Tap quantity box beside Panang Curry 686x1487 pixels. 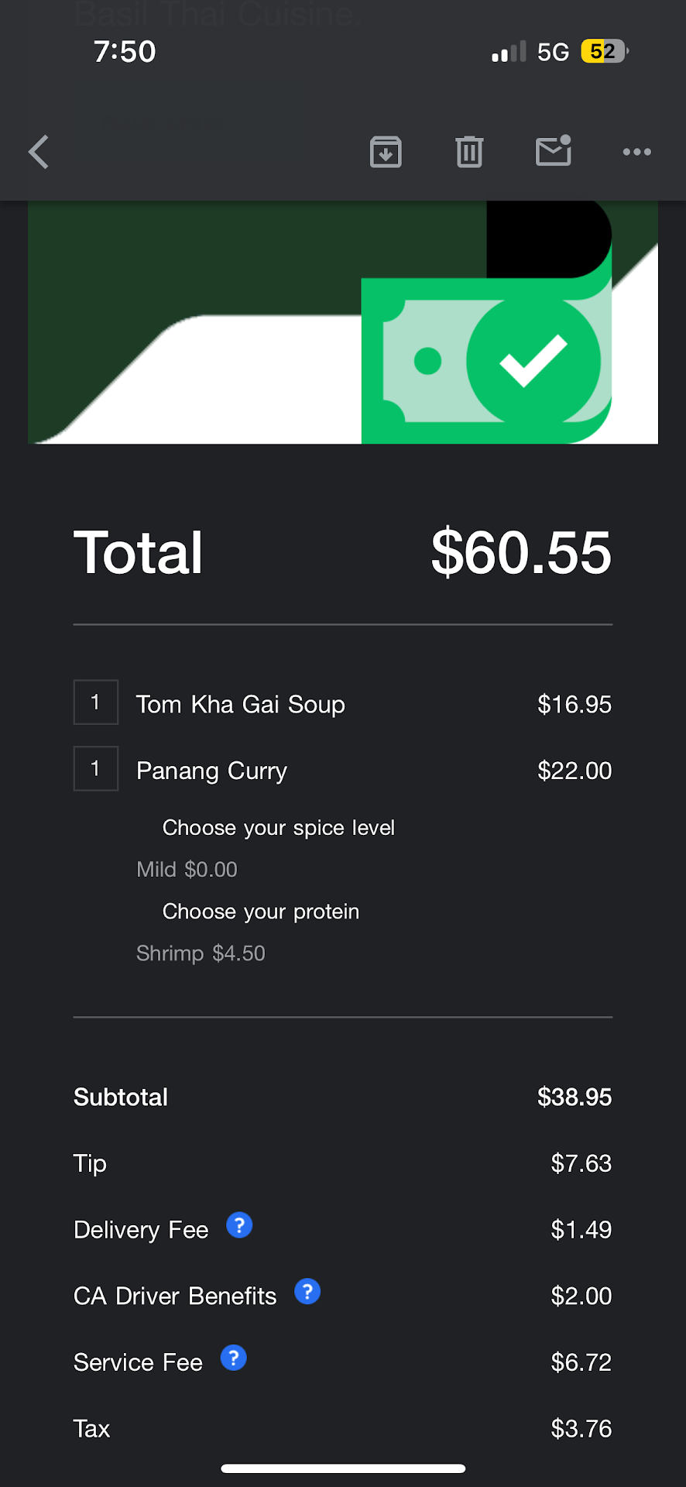point(96,769)
